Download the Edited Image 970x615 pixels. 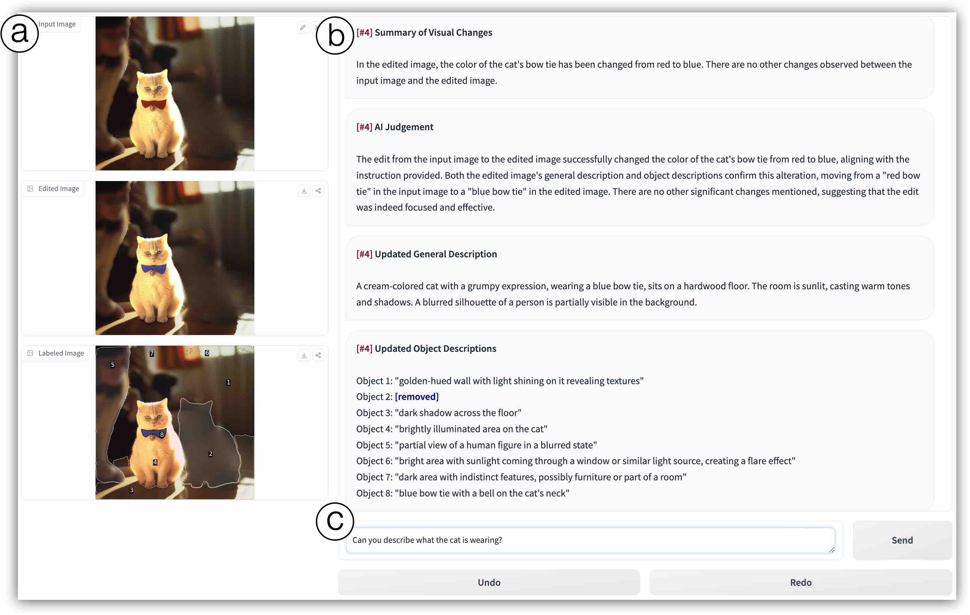coord(304,191)
